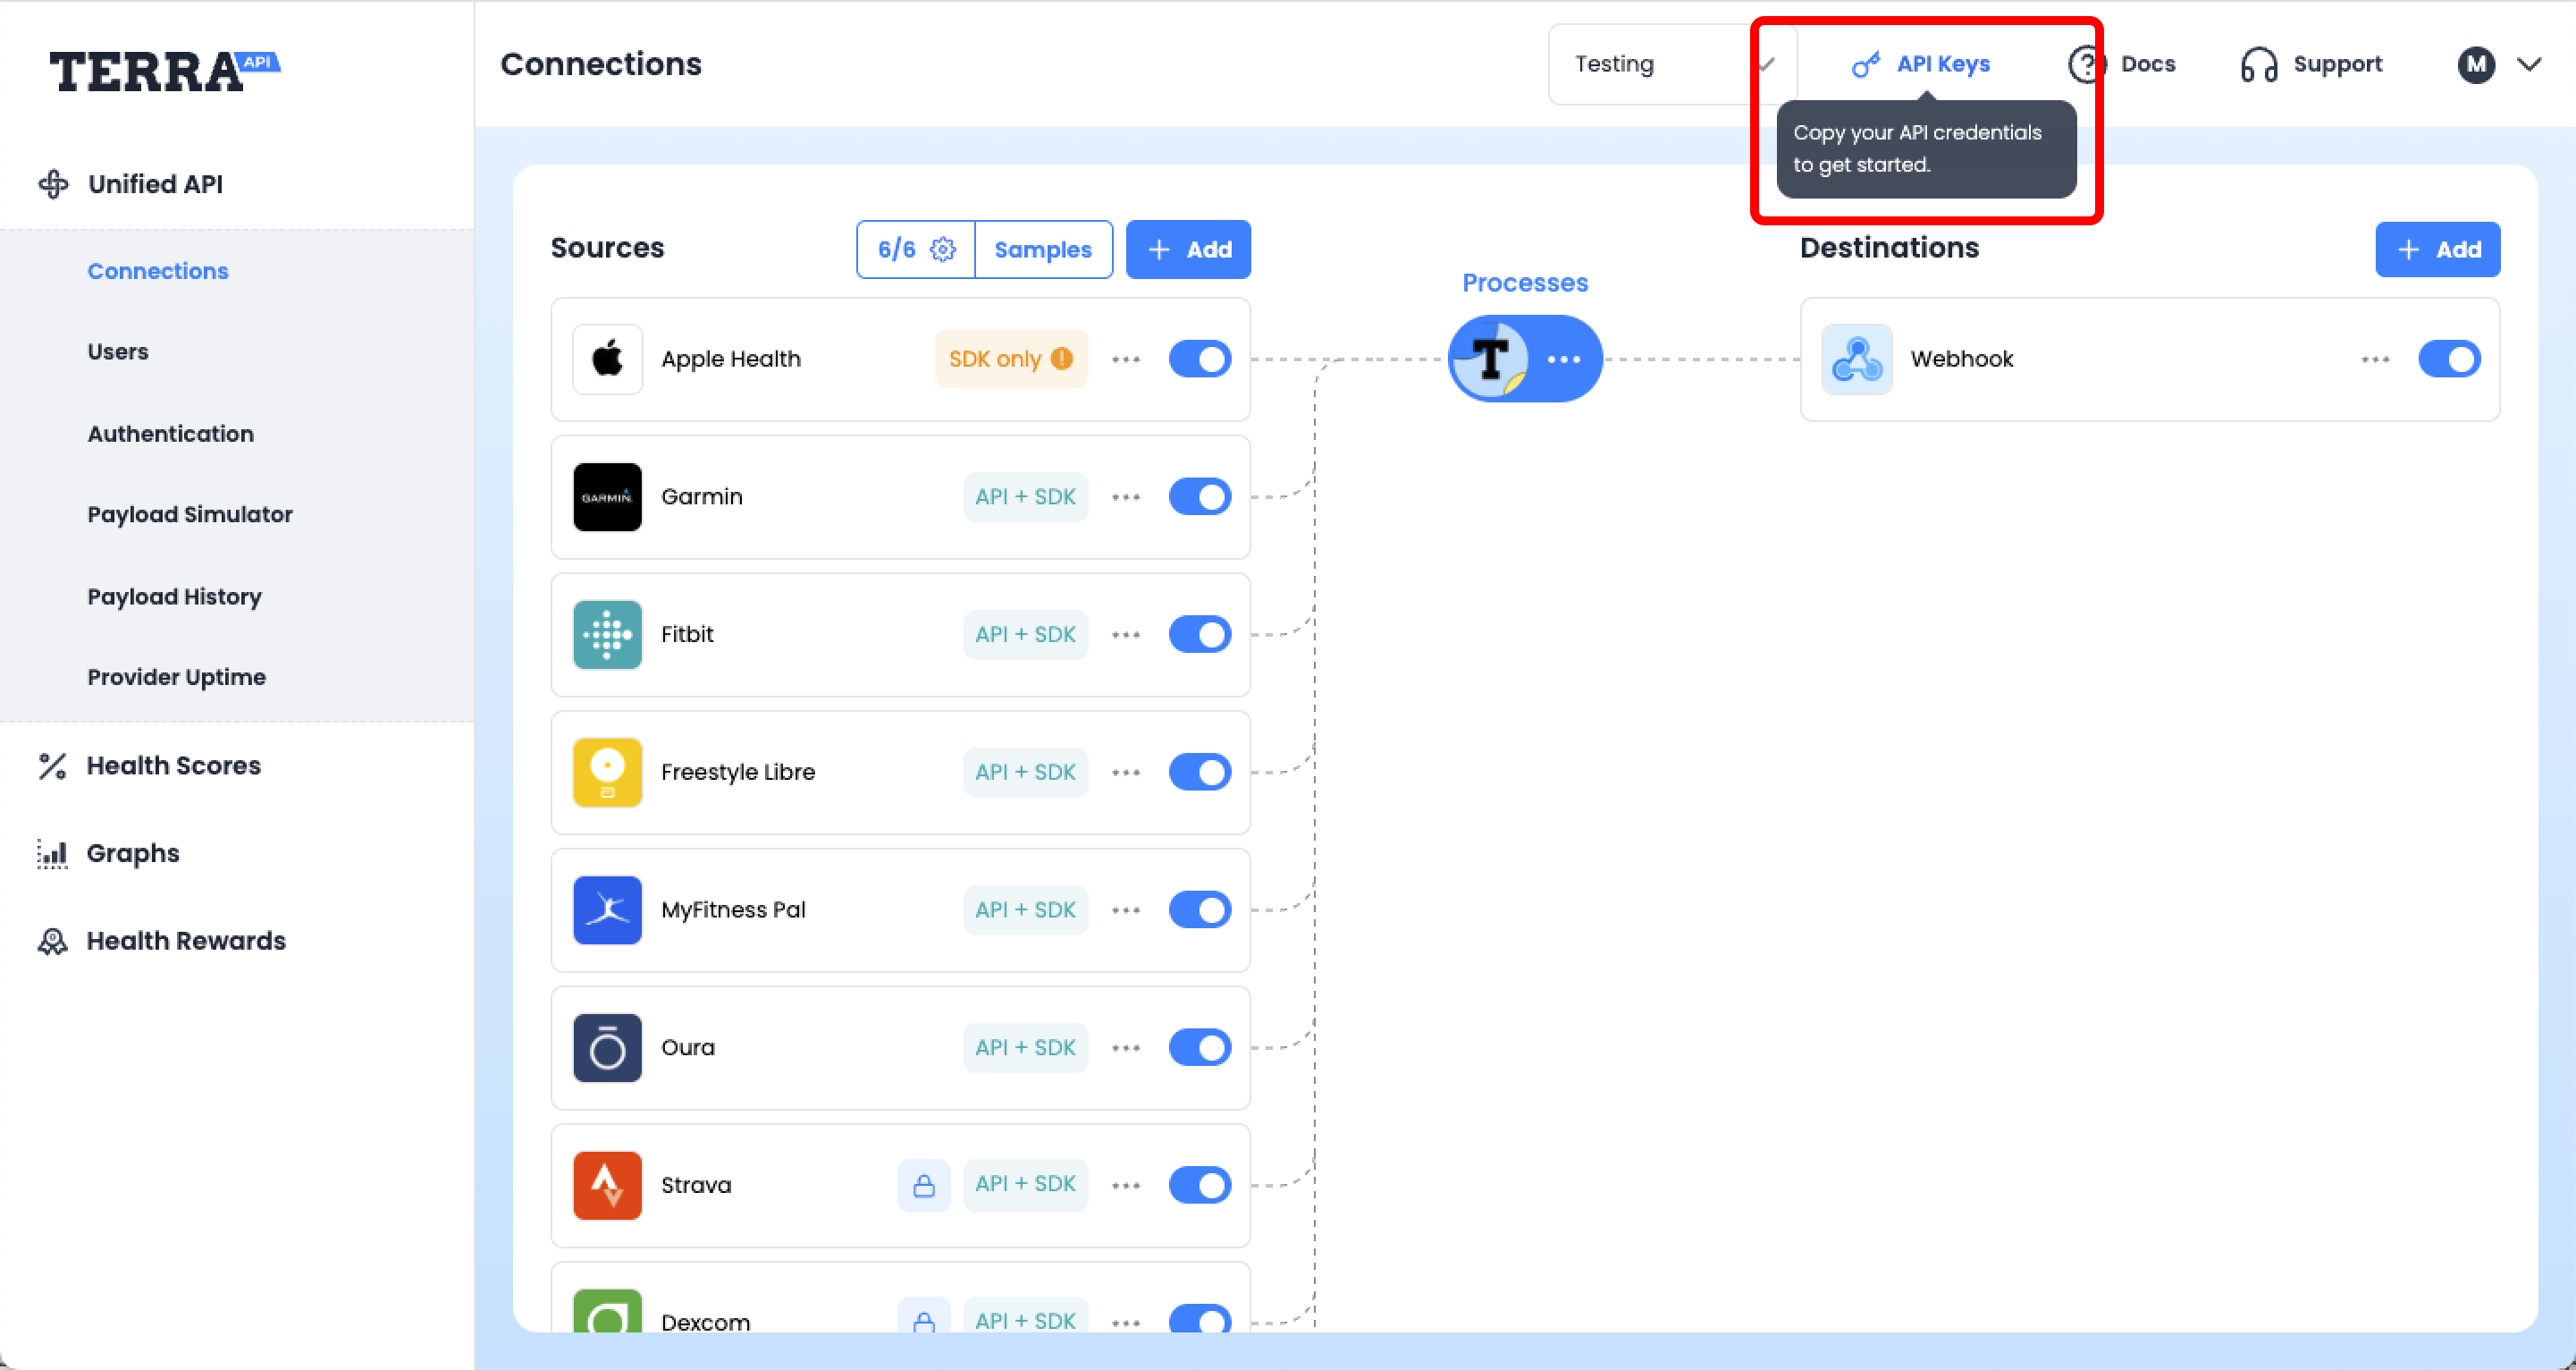Screen dimensions: 2576x1370
Task: Open sources settings gear icon
Action: 943,249
